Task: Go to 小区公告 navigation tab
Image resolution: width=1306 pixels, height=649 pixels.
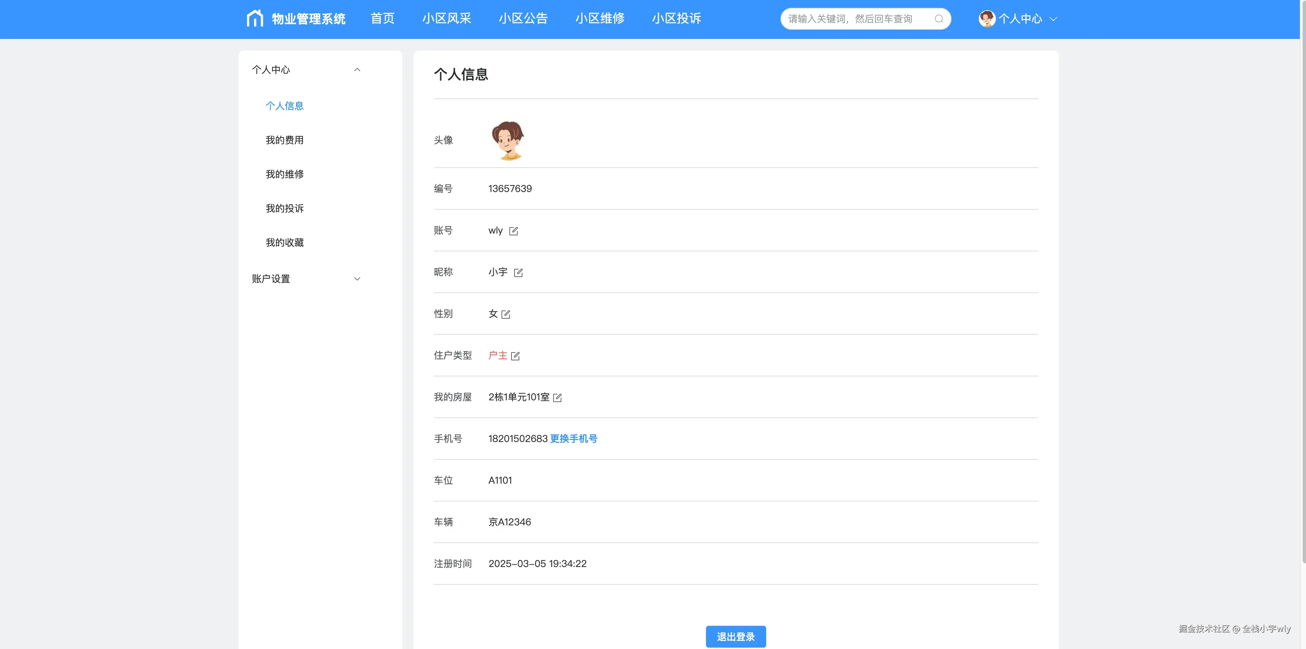Action: coord(523,19)
